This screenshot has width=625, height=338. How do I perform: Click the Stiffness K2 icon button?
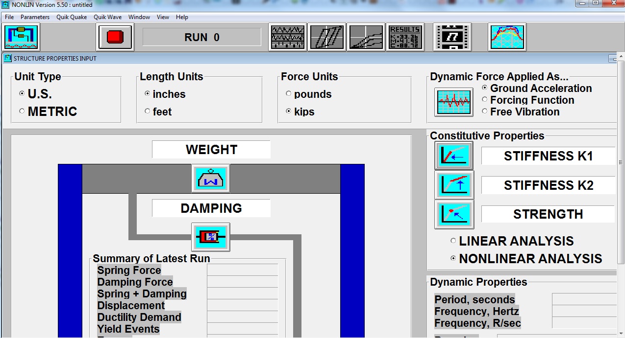454,185
